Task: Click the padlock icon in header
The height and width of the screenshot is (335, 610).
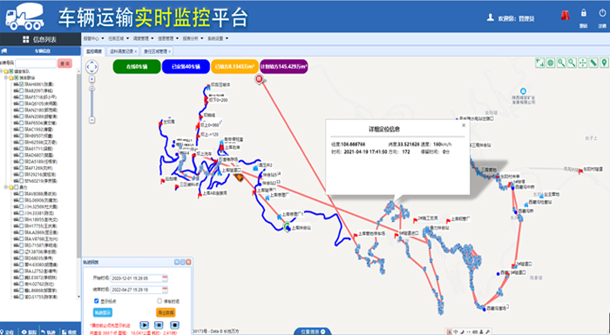Action: pyautogui.click(x=584, y=13)
